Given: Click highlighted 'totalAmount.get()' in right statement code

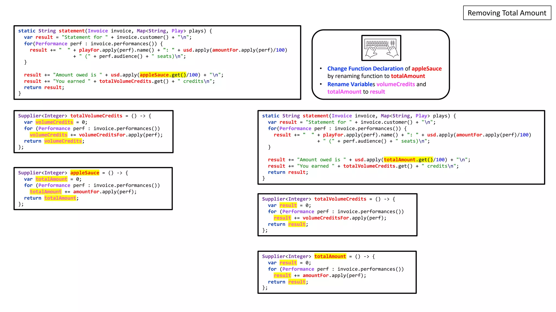Looking at the screenshot, I should pos(408,160).
